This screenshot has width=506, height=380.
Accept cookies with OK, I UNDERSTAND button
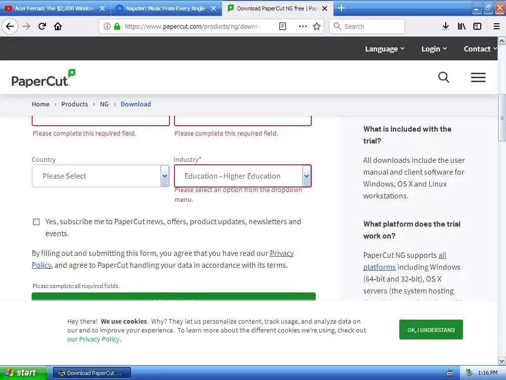pos(431,330)
